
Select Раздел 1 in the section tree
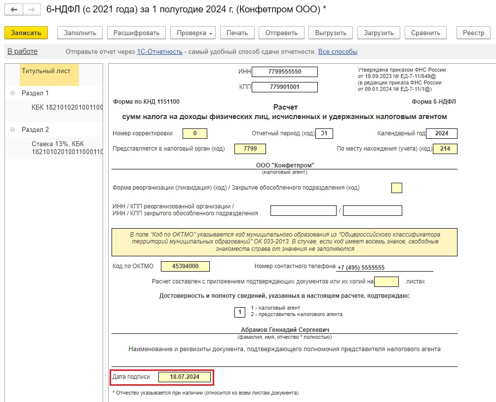click(35, 93)
